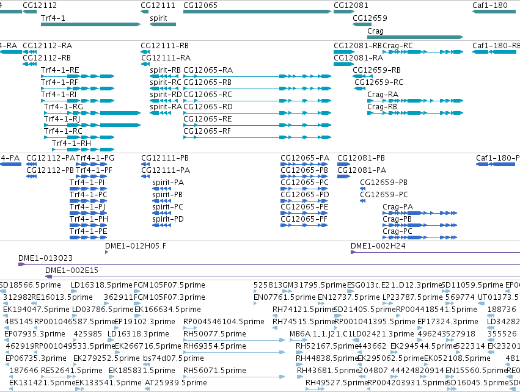Click transcript CG12065-RE
520x392 pixels.
click(257, 125)
